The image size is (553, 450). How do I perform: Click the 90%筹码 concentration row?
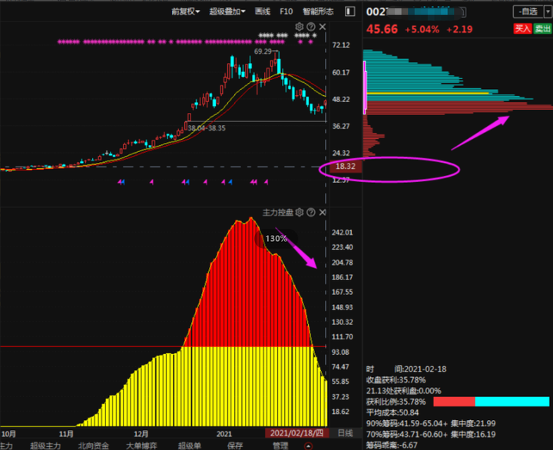pyautogui.click(x=431, y=424)
